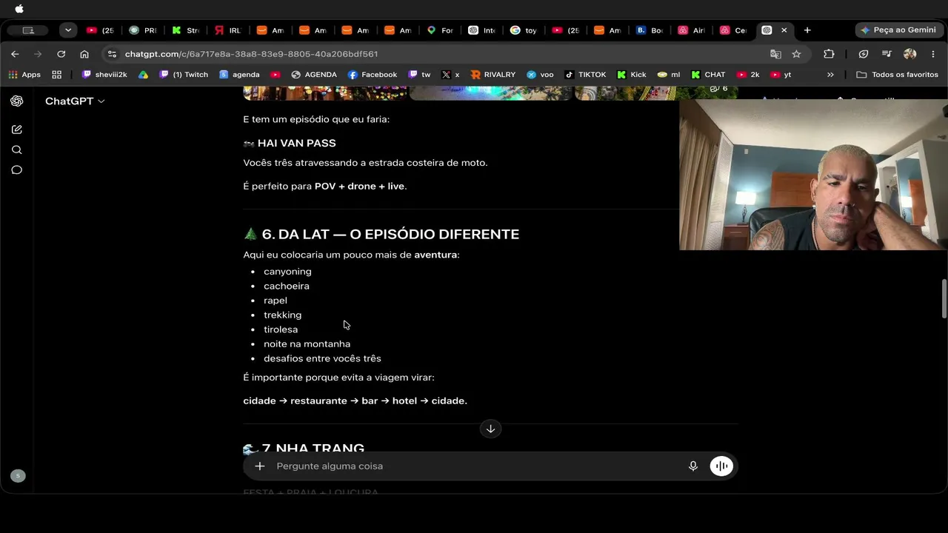Open the Apple menu
This screenshot has height=533, width=948.
coord(19,9)
